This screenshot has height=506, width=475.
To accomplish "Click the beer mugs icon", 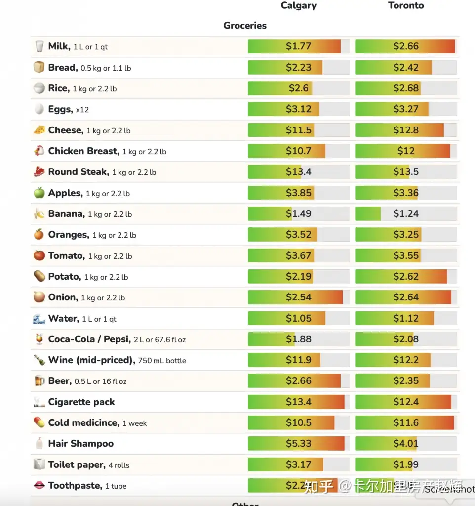I will click(40, 381).
